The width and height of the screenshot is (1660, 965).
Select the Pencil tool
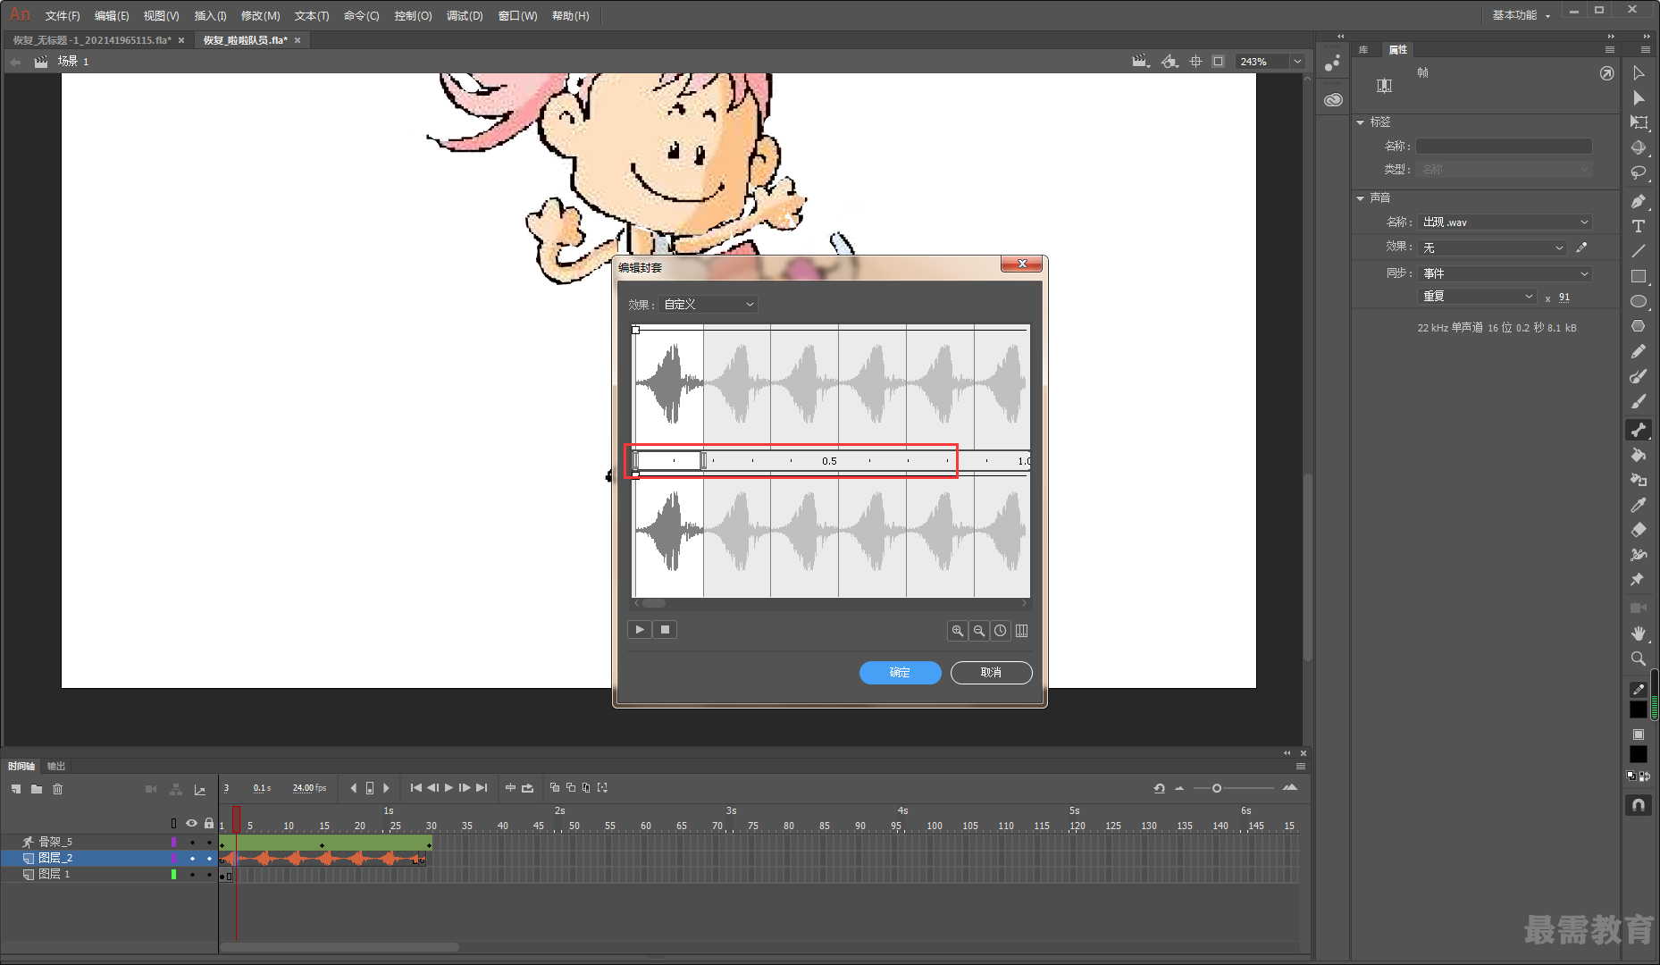1639,351
